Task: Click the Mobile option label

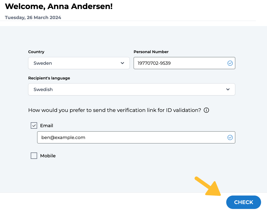Action: pyautogui.click(x=48, y=156)
